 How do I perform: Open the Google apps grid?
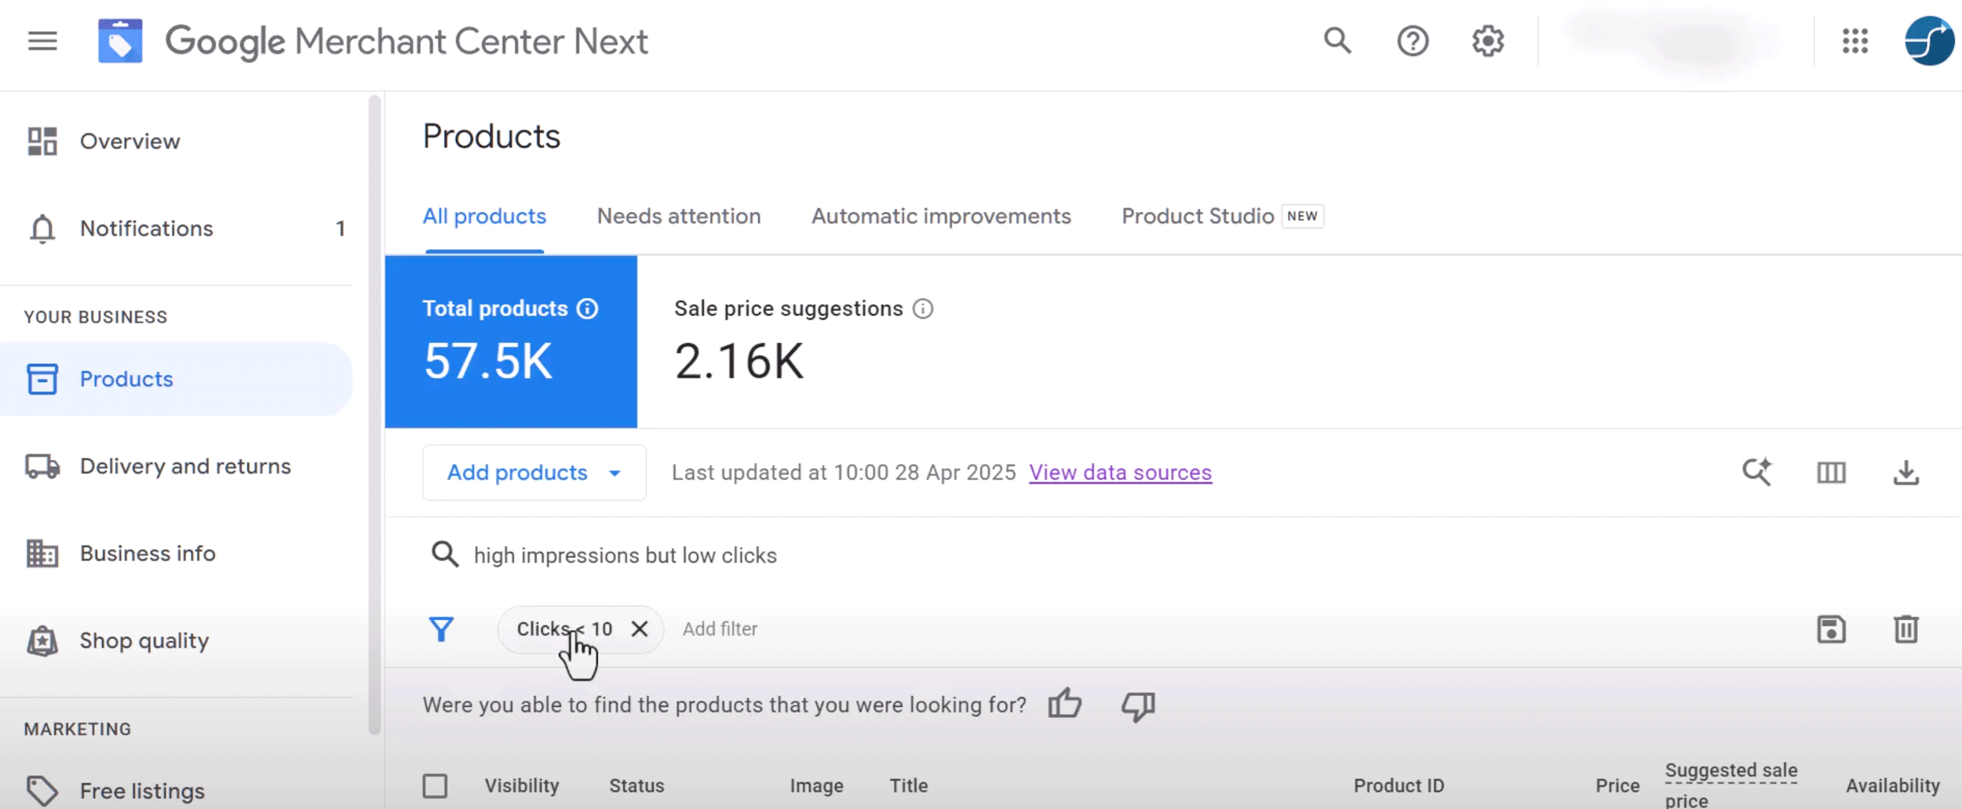(1855, 41)
